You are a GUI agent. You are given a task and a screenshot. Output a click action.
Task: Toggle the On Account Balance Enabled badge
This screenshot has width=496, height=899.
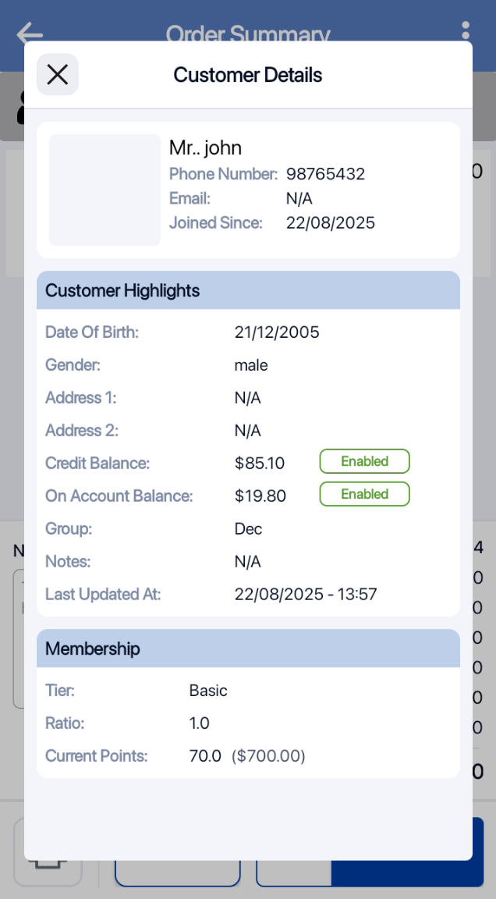(x=364, y=494)
